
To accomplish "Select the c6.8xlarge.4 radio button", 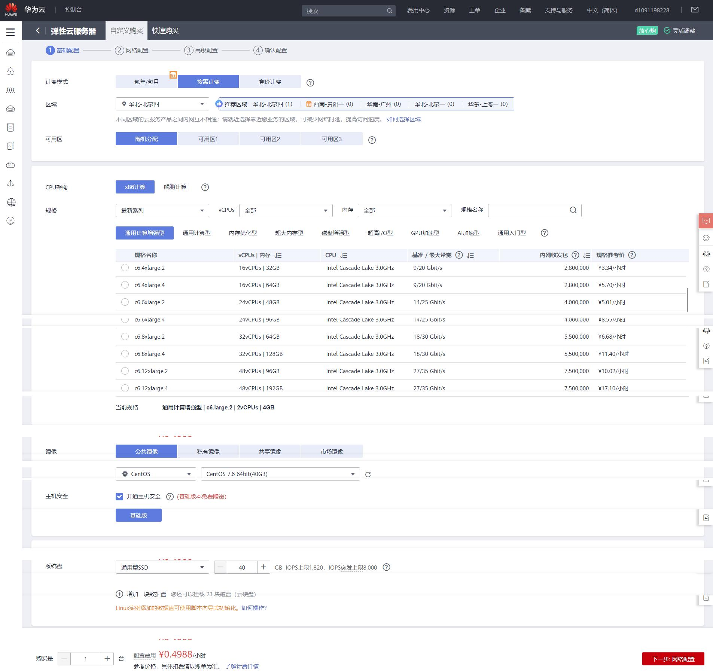I will point(125,354).
